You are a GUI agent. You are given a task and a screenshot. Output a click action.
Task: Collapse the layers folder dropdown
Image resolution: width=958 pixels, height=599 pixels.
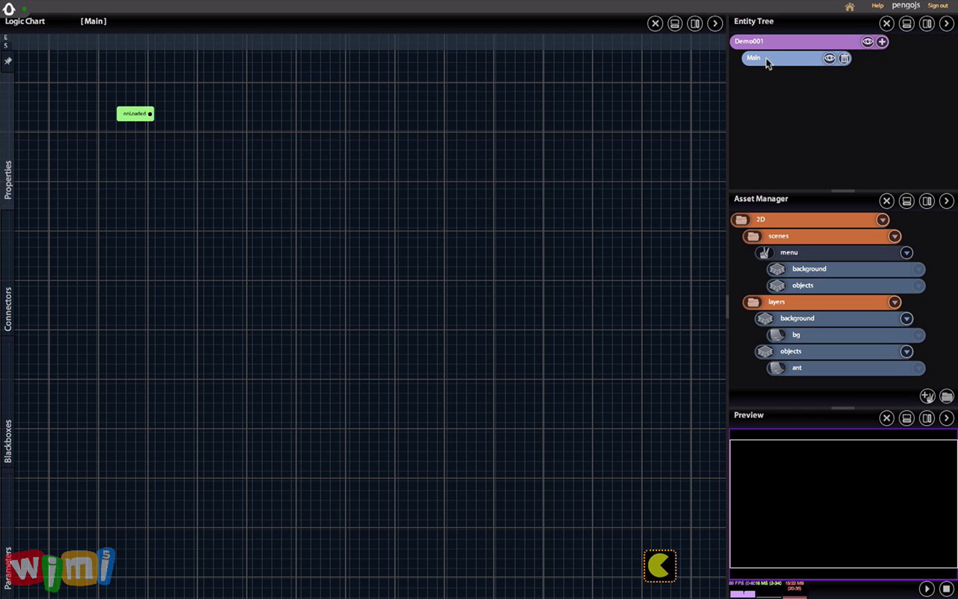pyautogui.click(x=894, y=302)
